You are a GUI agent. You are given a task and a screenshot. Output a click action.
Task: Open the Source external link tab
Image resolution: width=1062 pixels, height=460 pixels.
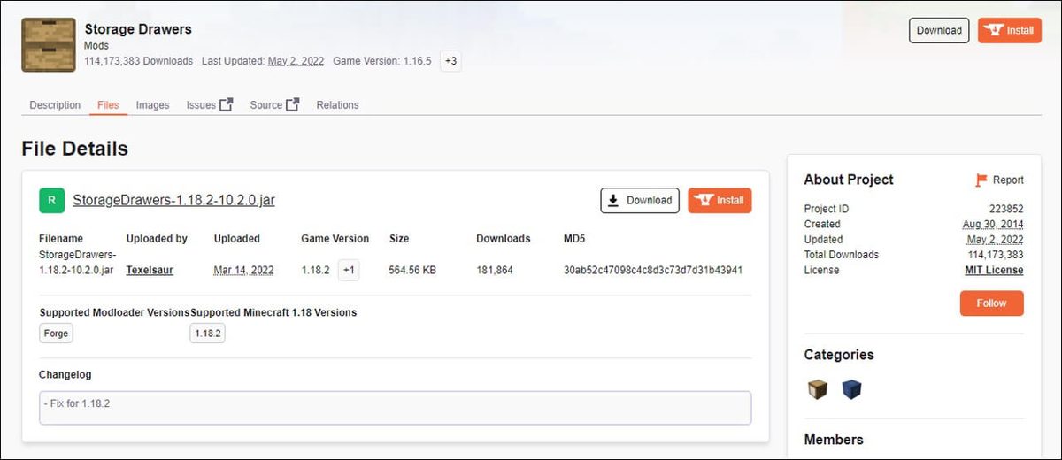click(274, 104)
